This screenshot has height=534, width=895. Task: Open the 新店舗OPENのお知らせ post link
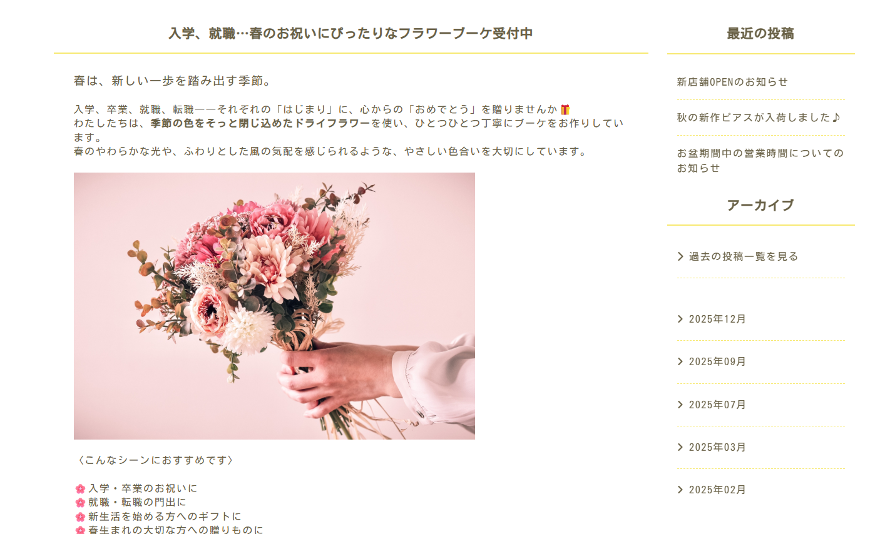[x=732, y=82]
